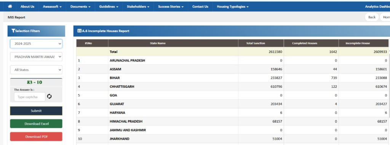
Task: Select HARYANA state name
Action: 117,113
